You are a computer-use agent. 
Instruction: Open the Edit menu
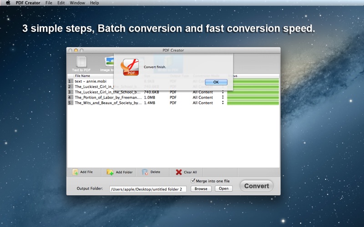[x=61, y=3]
